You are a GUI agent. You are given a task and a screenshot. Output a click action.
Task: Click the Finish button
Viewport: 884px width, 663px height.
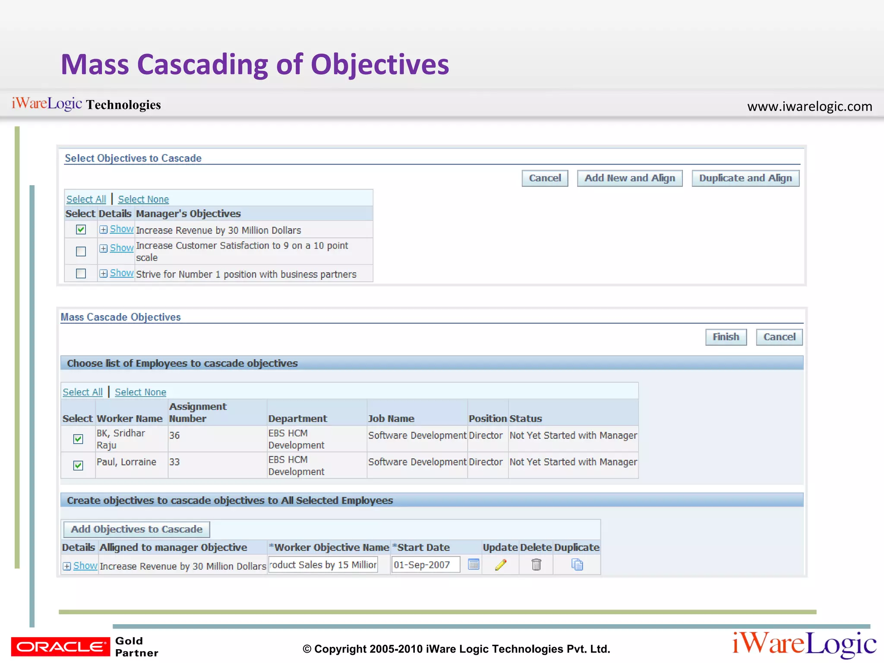point(726,337)
